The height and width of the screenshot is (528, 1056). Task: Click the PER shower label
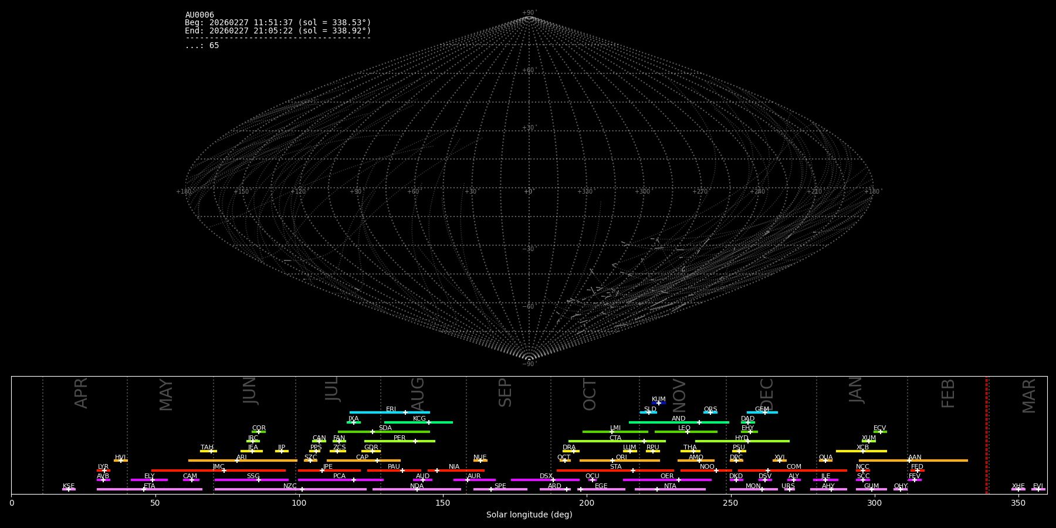400,438
